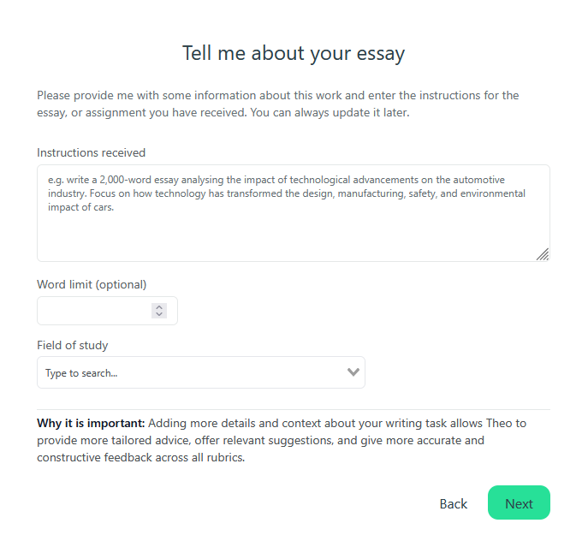Screen dimensions: 588x535
Task: Click the divider line above 'Why it is important'
Action: click(x=294, y=409)
